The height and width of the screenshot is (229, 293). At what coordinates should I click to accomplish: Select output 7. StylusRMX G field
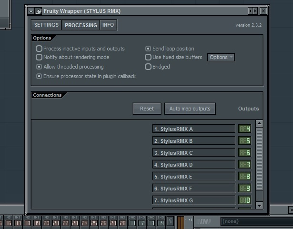coord(194,200)
